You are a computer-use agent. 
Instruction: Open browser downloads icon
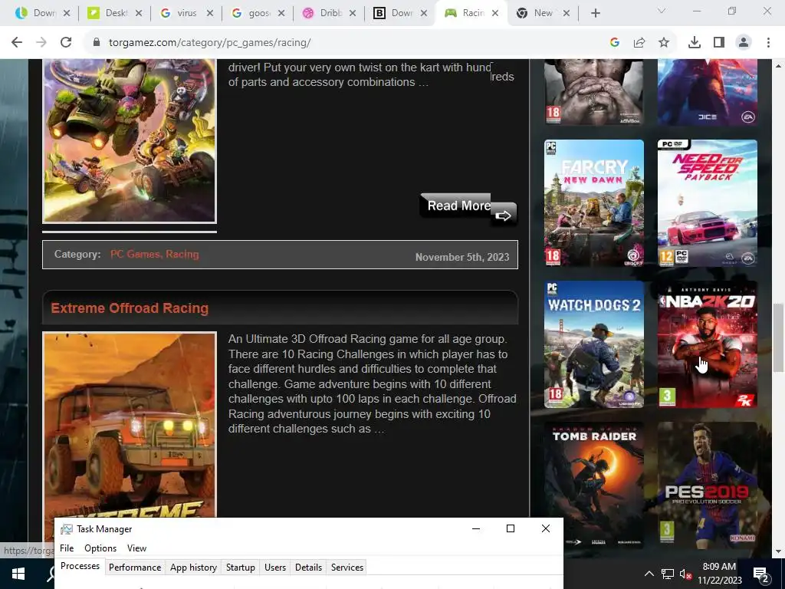(695, 43)
